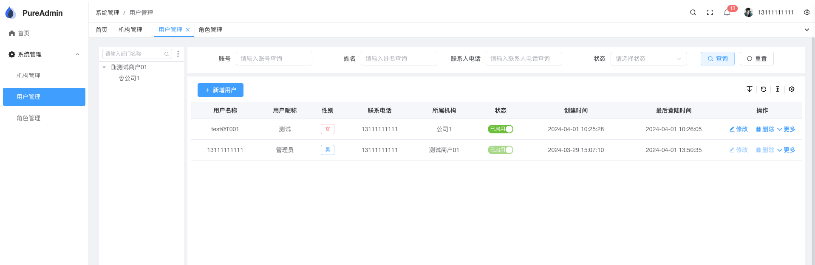Click the 新增用户 button
Viewport: 815px width, 265px height.
pos(221,90)
